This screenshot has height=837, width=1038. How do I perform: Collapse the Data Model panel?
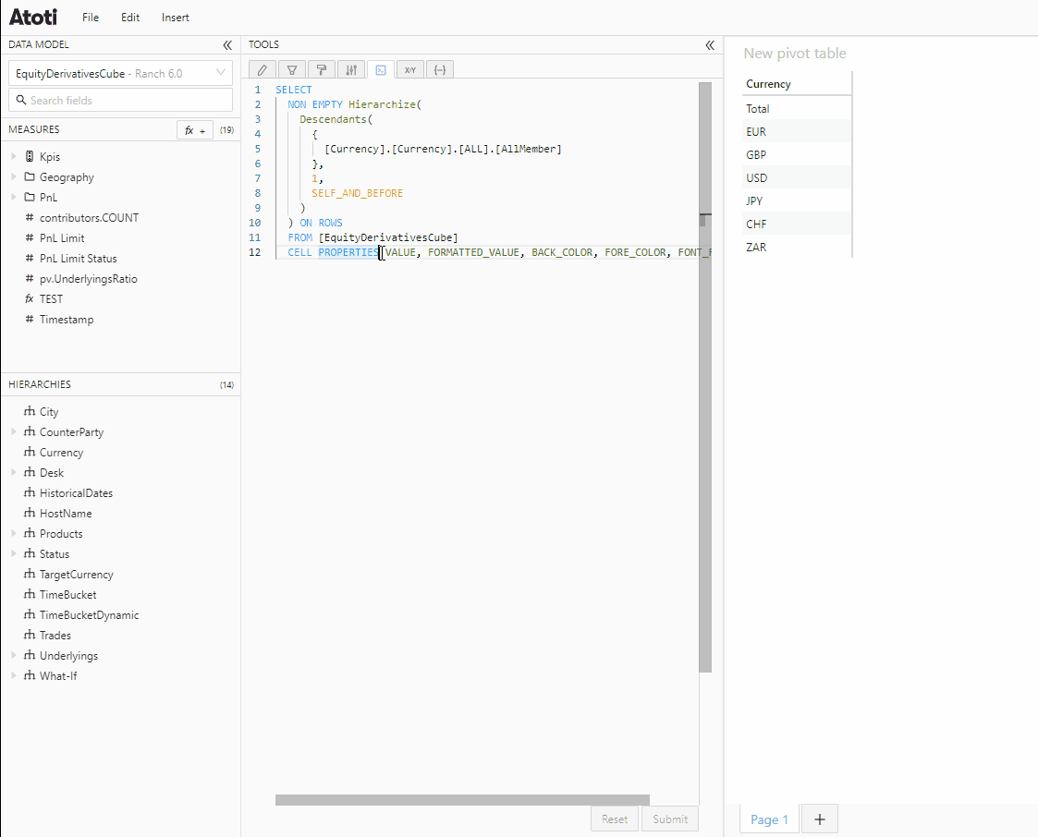click(x=227, y=45)
